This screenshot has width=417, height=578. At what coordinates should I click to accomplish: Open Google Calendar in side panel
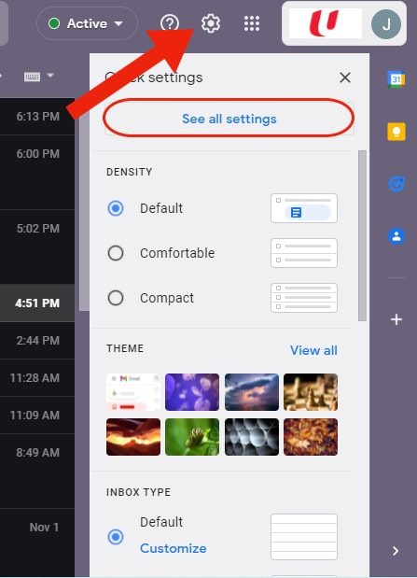pos(396,78)
